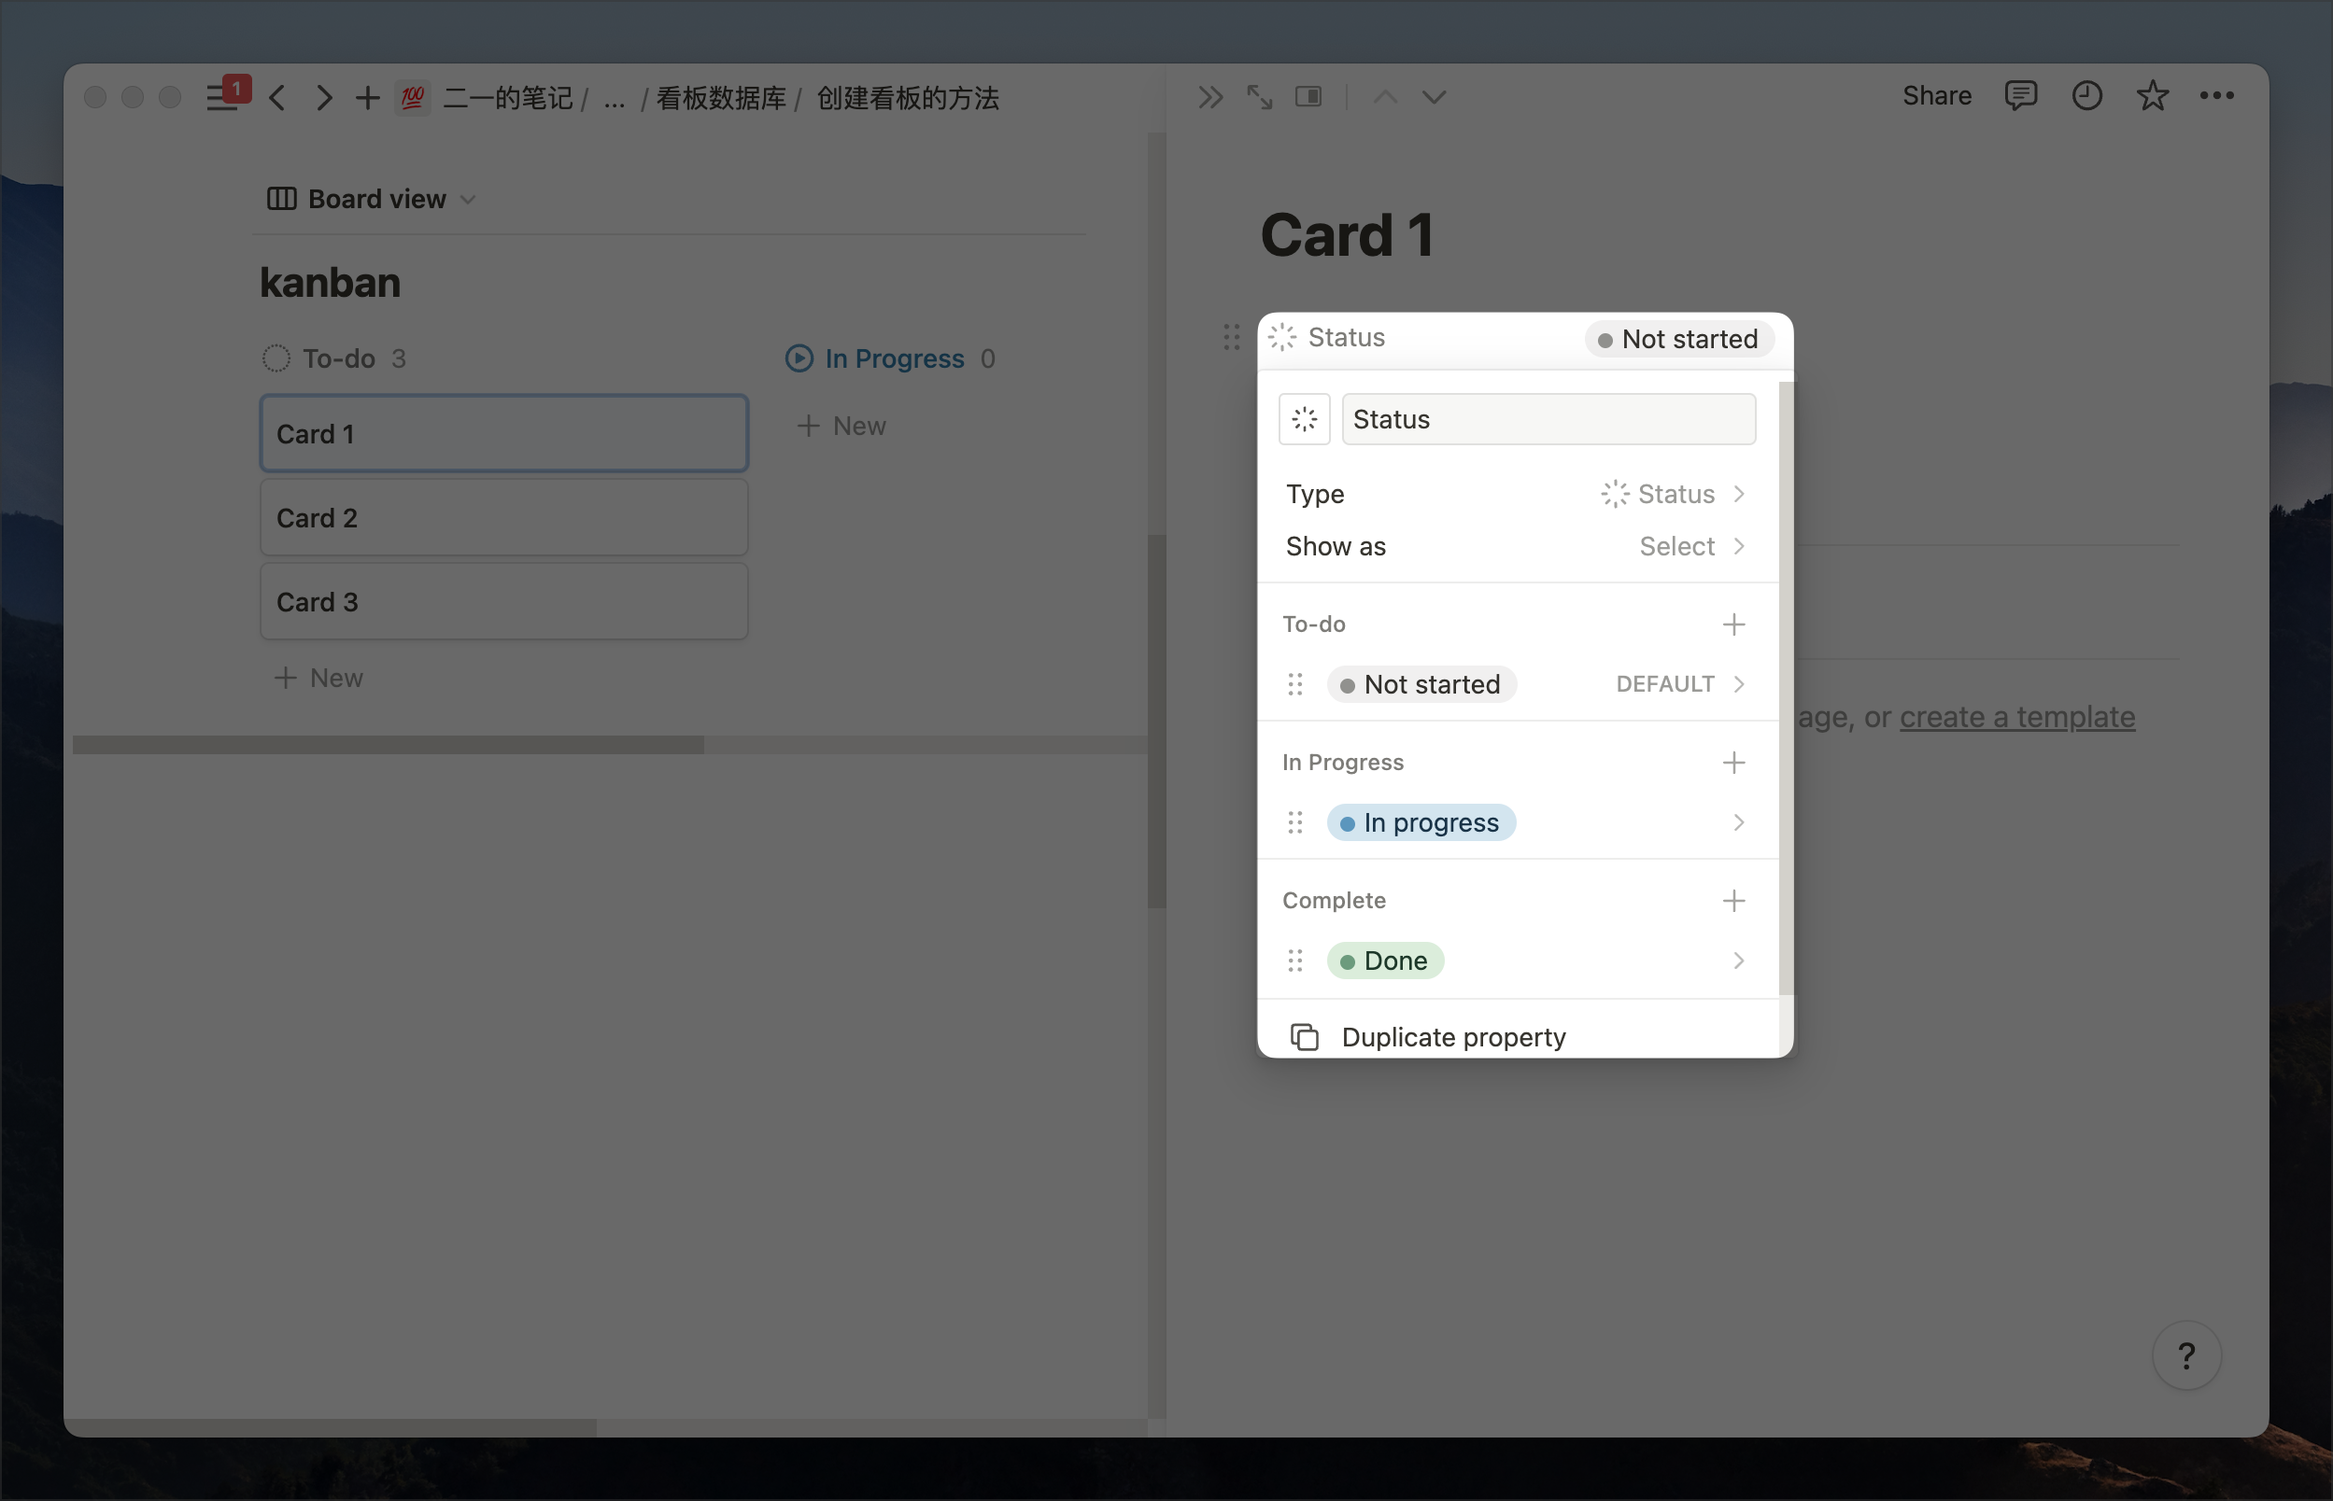
Task: Click the blue In progress tag
Action: pyautogui.click(x=1421, y=822)
